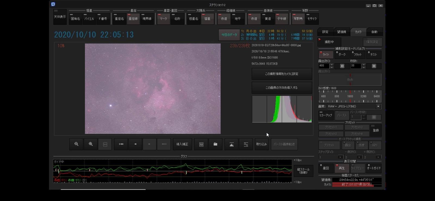Click the level adjustment icon button

point(246,144)
